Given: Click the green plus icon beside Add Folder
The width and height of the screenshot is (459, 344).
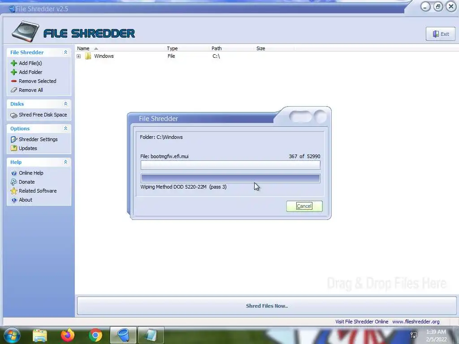Looking at the screenshot, I should 14,72.
